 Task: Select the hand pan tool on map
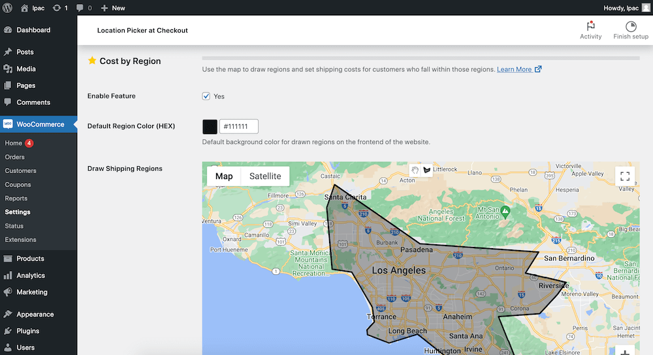coord(415,170)
